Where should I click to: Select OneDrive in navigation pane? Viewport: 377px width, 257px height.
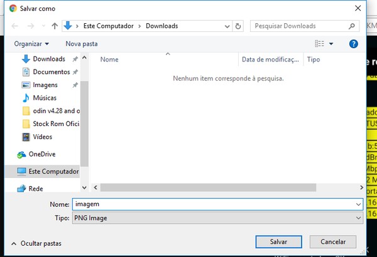point(42,154)
